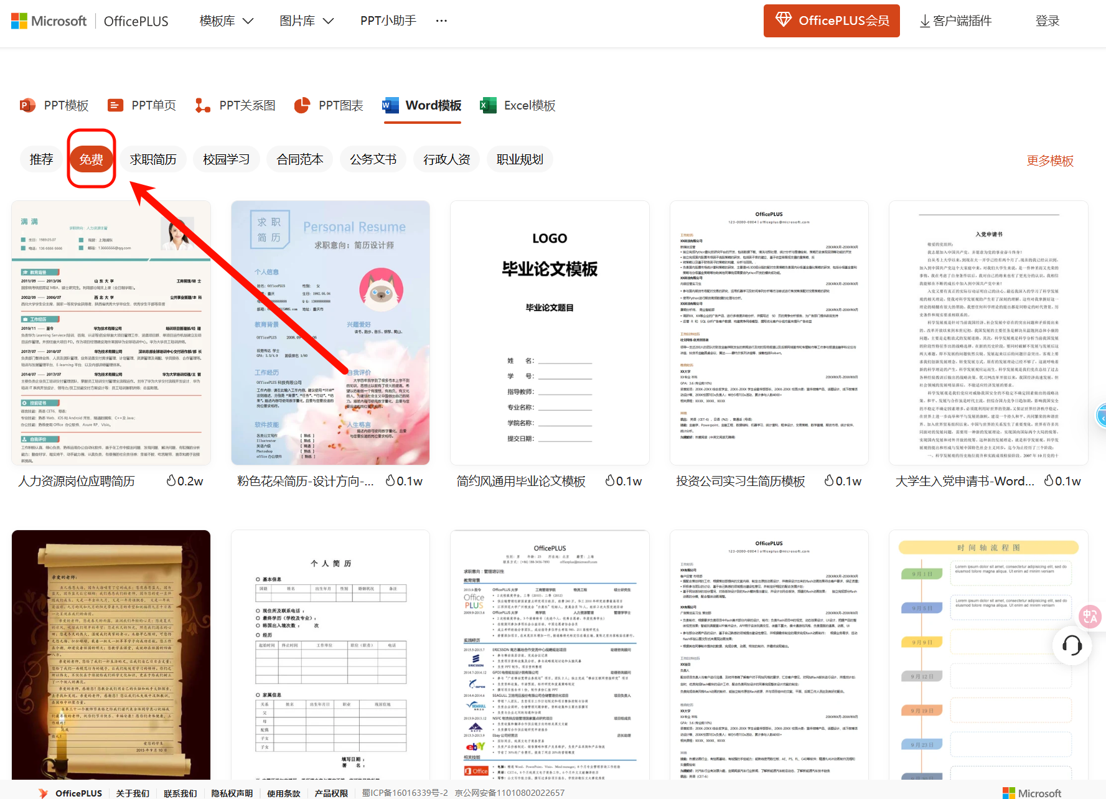Image resolution: width=1106 pixels, height=799 pixels.
Task: Toggle the 求职简历 filter
Action: click(152, 159)
